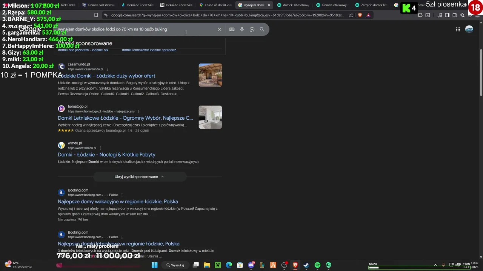Open Windows Start menu
Image resolution: width=483 pixels, height=271 pixels.
point(154,265)
